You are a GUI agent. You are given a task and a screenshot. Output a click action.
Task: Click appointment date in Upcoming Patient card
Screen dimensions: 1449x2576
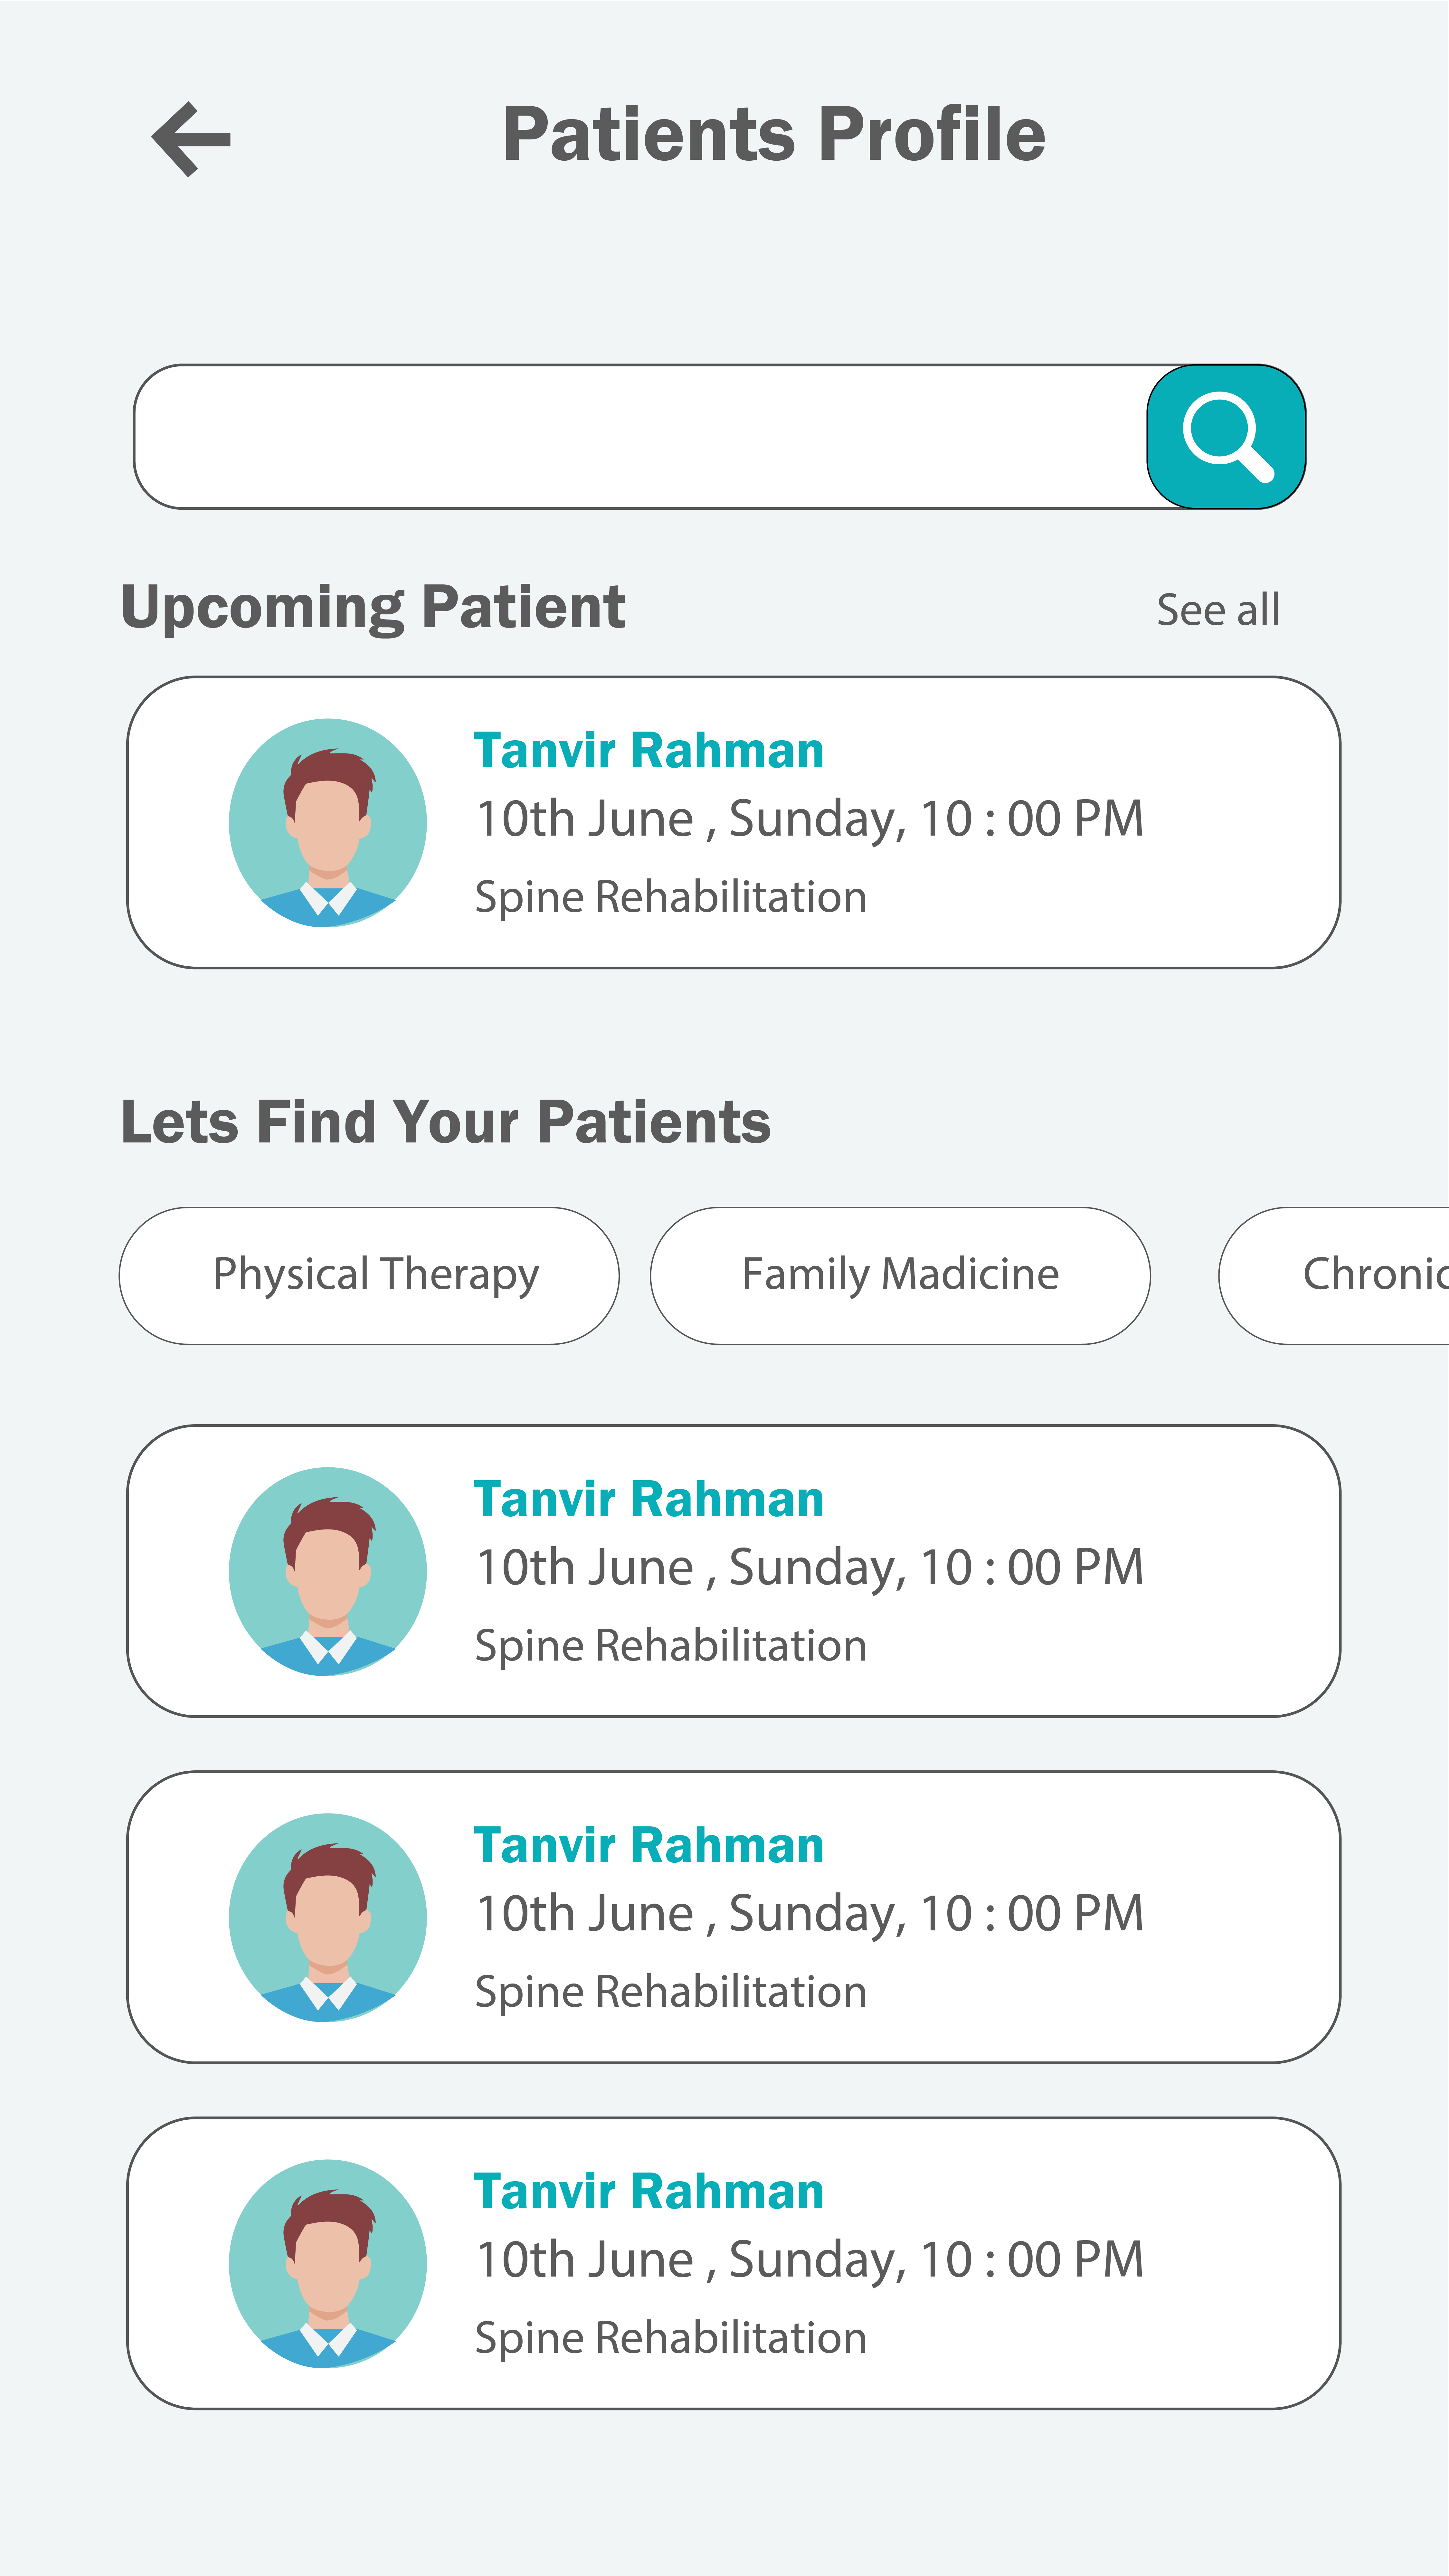809,819
